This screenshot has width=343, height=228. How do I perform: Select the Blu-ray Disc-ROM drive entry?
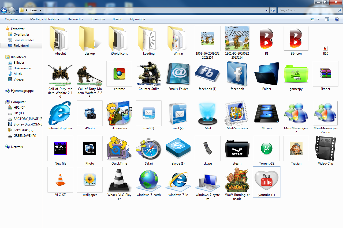point(25,124)
